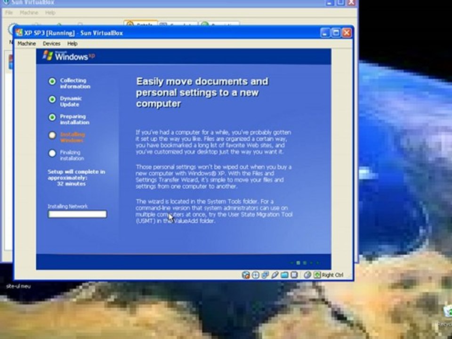
Task: Click the network adapter status icon
Action: 265,275
